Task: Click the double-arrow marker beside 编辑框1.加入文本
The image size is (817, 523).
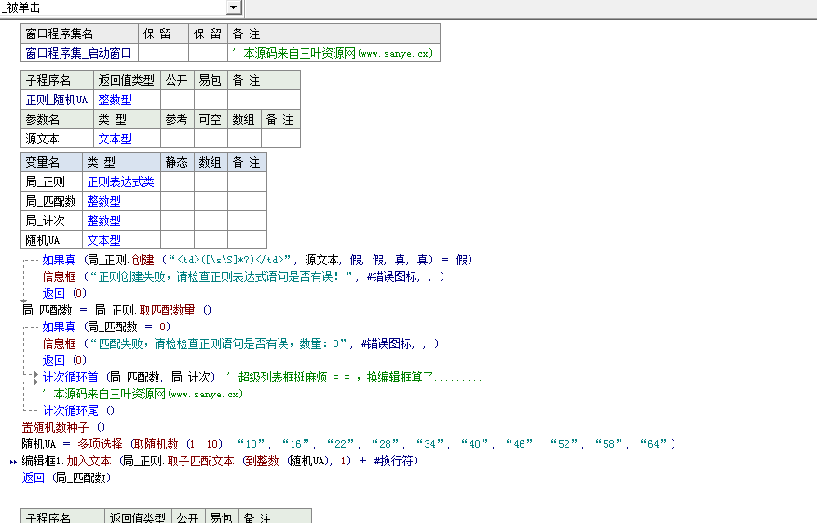Action: (12, 462)
